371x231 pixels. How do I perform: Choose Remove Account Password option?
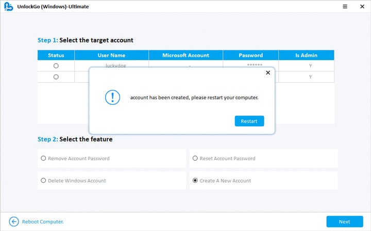point(44,159)
